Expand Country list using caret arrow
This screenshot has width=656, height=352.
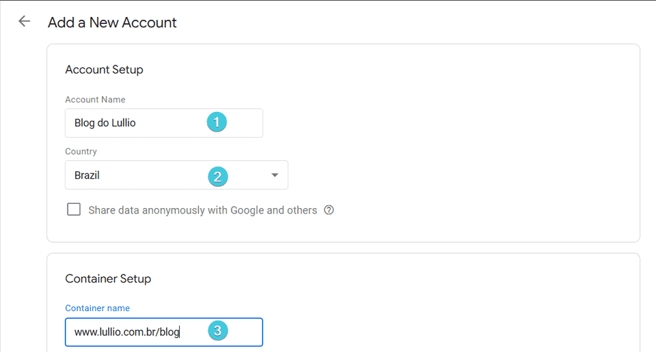coord(275,175)
